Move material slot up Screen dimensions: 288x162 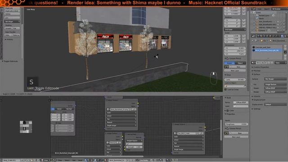coord(285,56)
